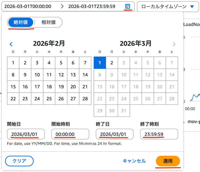Click the 開始時刻 start time field
Viewport: 200px width, 172px height.
pyautogui.click(x=70, y=134)
